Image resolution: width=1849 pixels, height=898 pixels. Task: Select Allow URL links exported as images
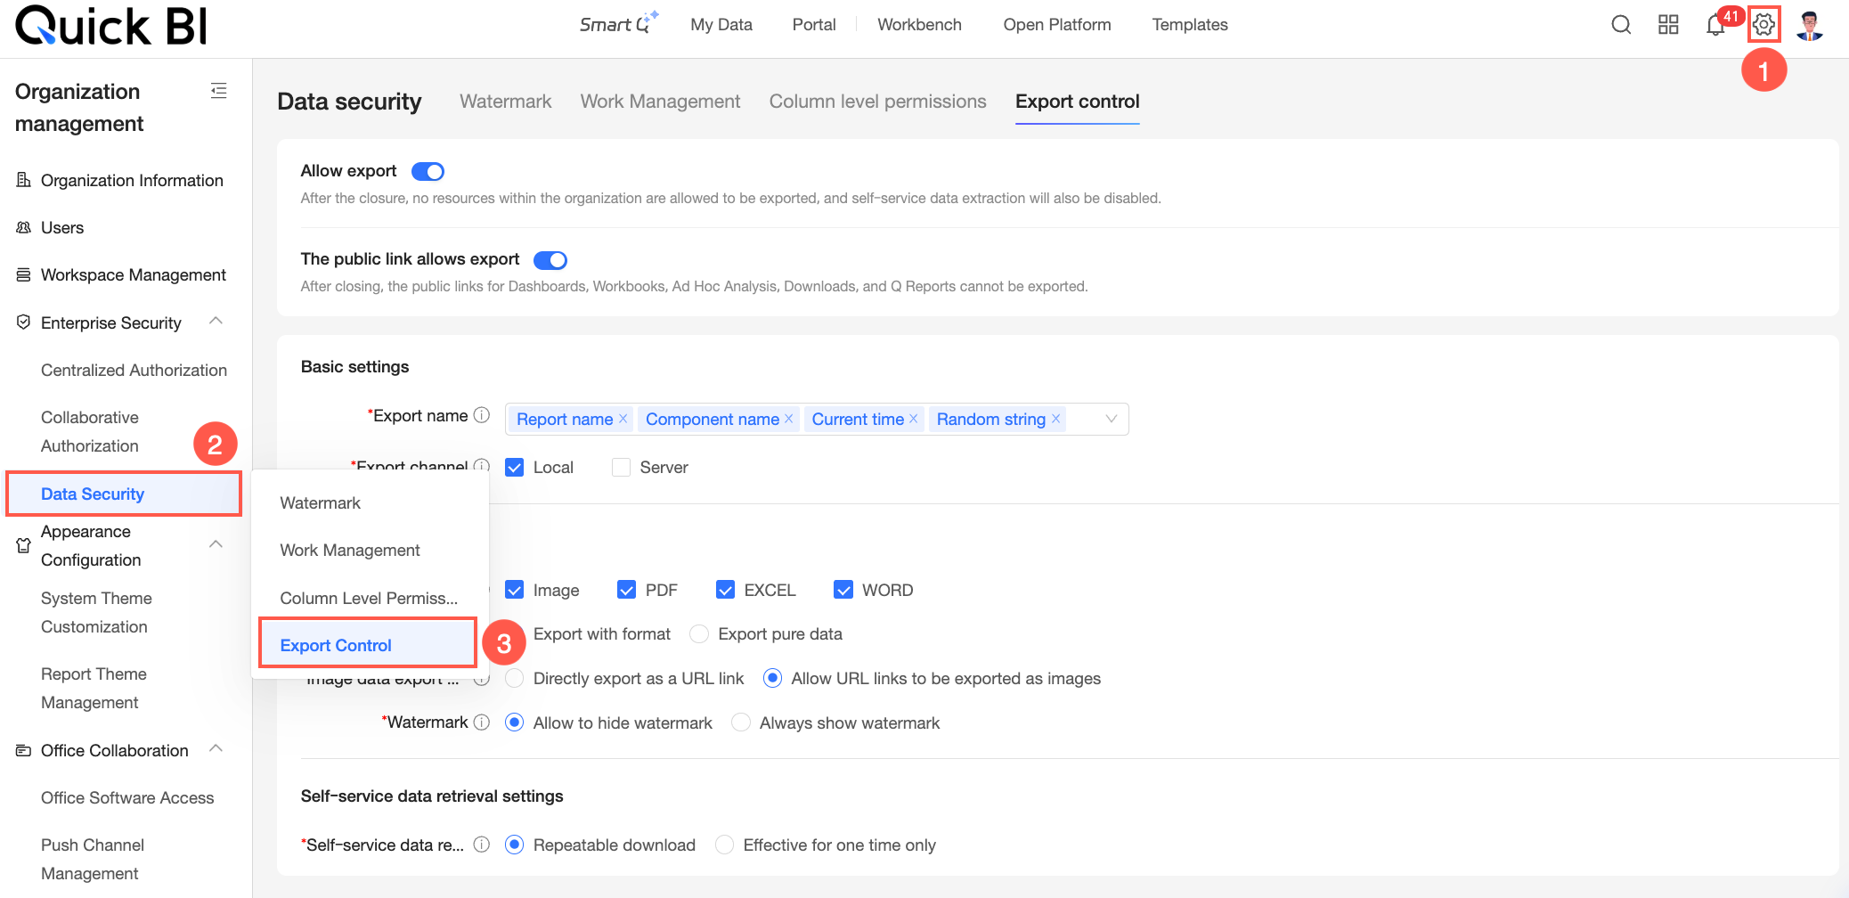click(x=773, y=678)
